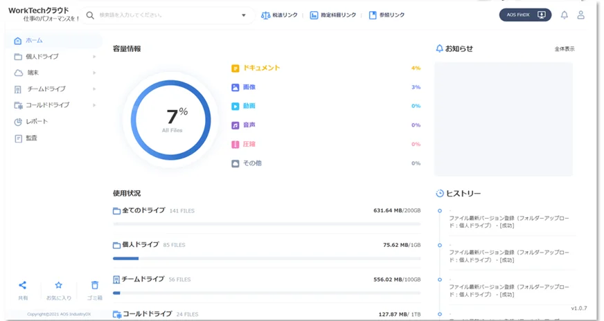Click the 141 FILES count
604x321 pixels.
(x=181, y=211)
